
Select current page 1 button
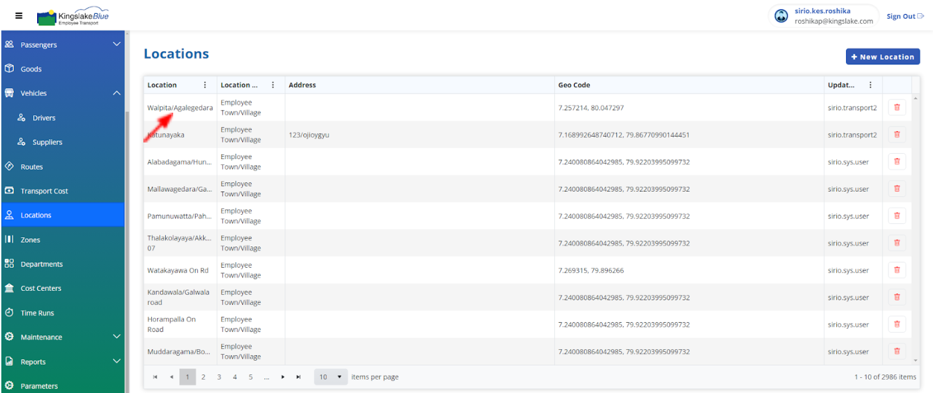point(187,377)
